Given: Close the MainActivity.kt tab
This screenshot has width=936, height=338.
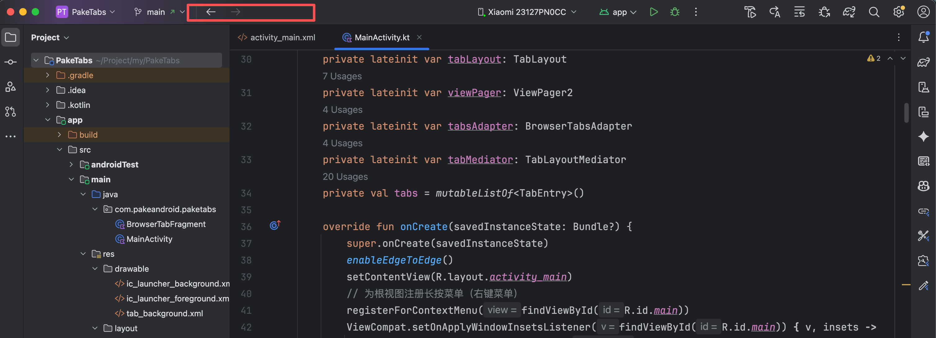Looking at the screenshot, I should pos(419,37).
